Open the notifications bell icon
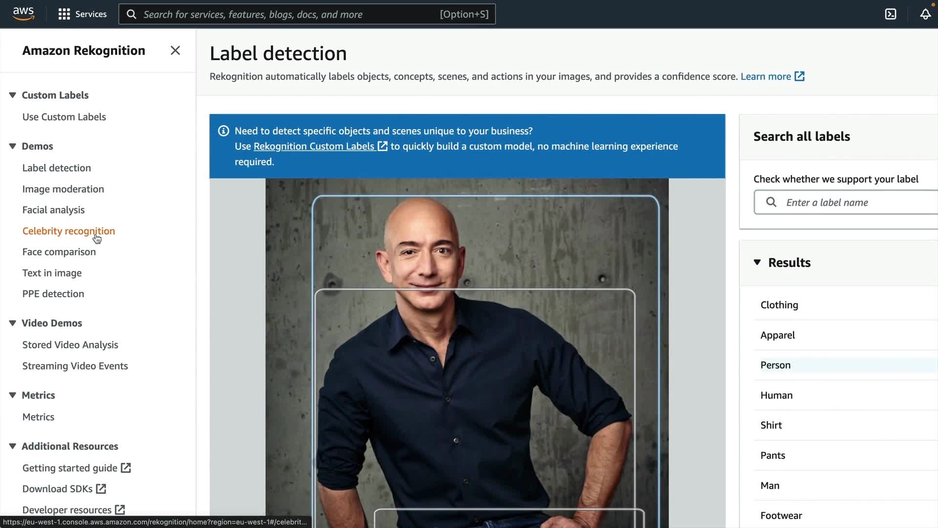The height and width of the screenshot is (528, 938). [x=925, y=14]
